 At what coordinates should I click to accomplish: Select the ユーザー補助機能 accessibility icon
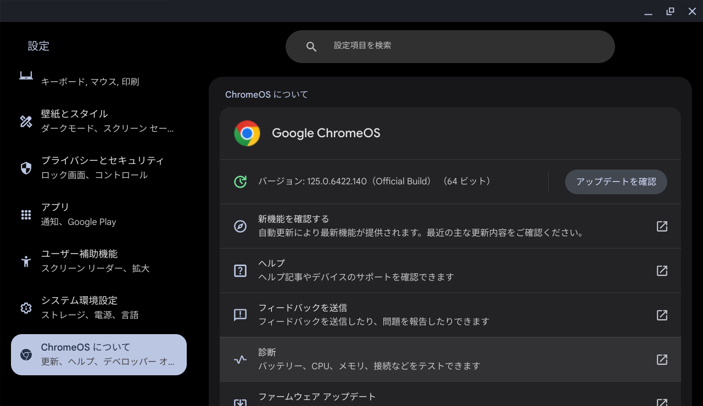[26, 261]
